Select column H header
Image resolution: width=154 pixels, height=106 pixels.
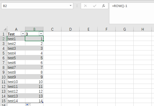tap(143, 29)
